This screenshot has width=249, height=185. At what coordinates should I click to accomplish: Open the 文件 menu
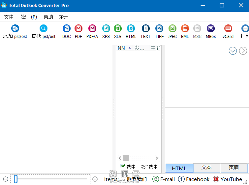point(9,17)
